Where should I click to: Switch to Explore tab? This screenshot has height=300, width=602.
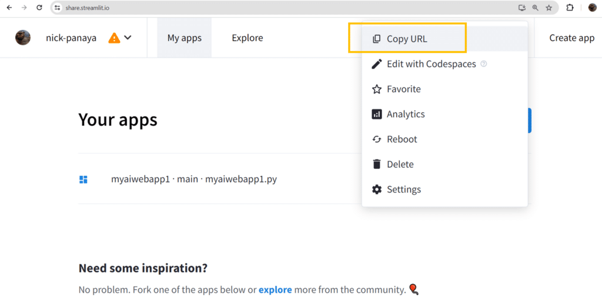coord(248,38)
